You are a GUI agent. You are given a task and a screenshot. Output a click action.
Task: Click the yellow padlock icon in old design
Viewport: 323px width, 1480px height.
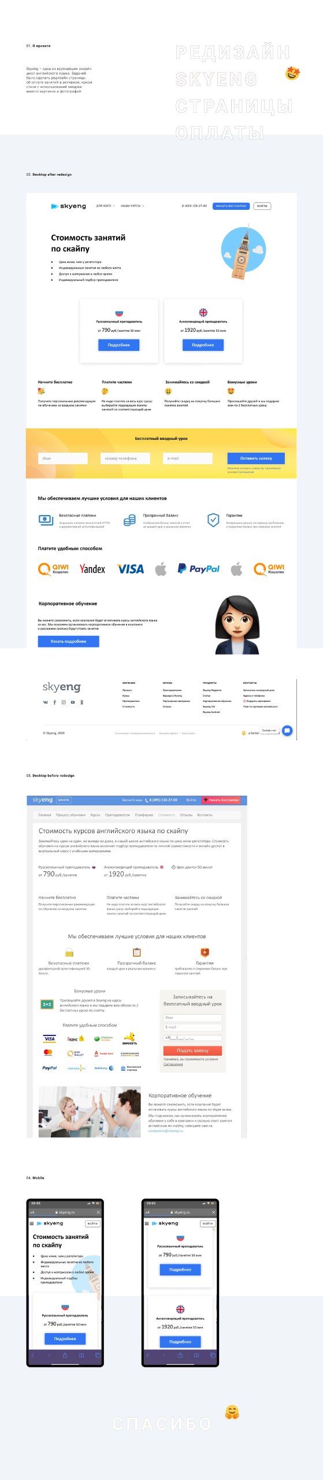point(69,952)
